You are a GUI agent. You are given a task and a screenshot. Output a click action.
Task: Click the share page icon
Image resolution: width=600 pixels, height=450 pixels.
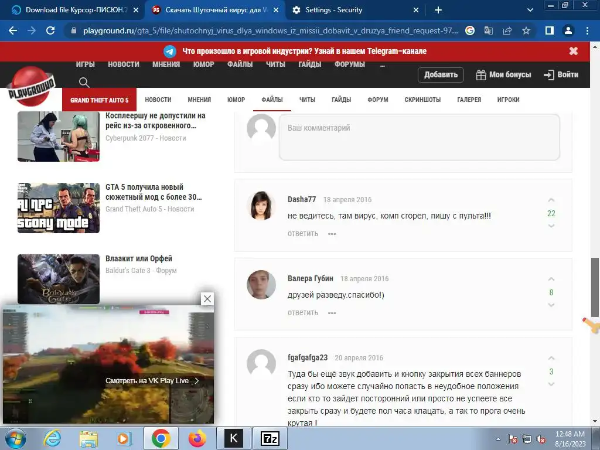click(507, 30)
